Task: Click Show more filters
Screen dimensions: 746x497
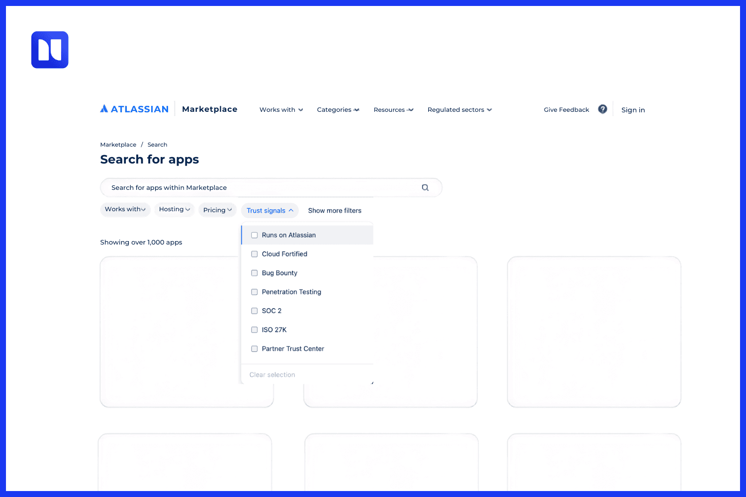Action: tap(335, 211)
